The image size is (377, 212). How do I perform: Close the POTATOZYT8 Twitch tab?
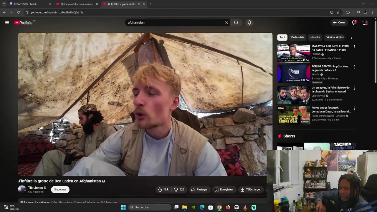[x=50, y=4]
